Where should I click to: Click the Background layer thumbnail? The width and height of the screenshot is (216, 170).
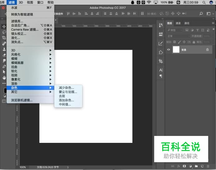(x=176, y=50)
